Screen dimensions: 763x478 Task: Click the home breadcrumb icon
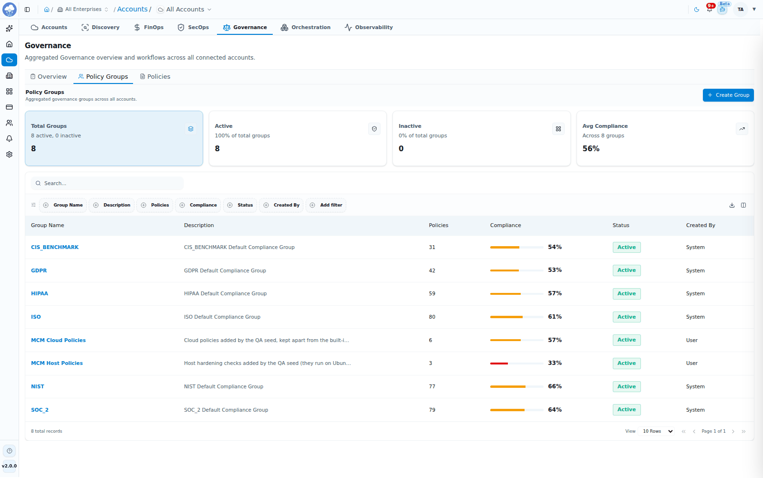(x=47, y=10)
